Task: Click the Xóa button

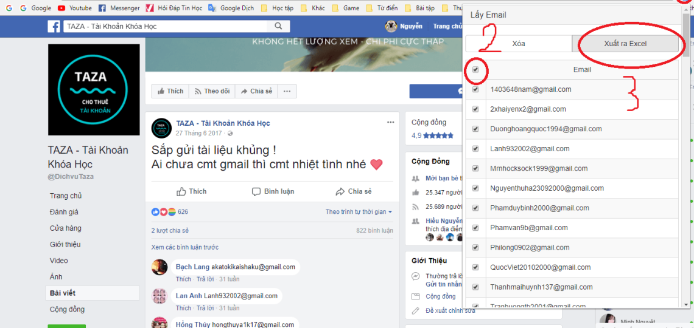Action: [x=518, y=44]
